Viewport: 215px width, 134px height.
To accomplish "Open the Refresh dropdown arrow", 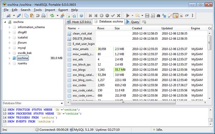I will (x=57, y=16).
